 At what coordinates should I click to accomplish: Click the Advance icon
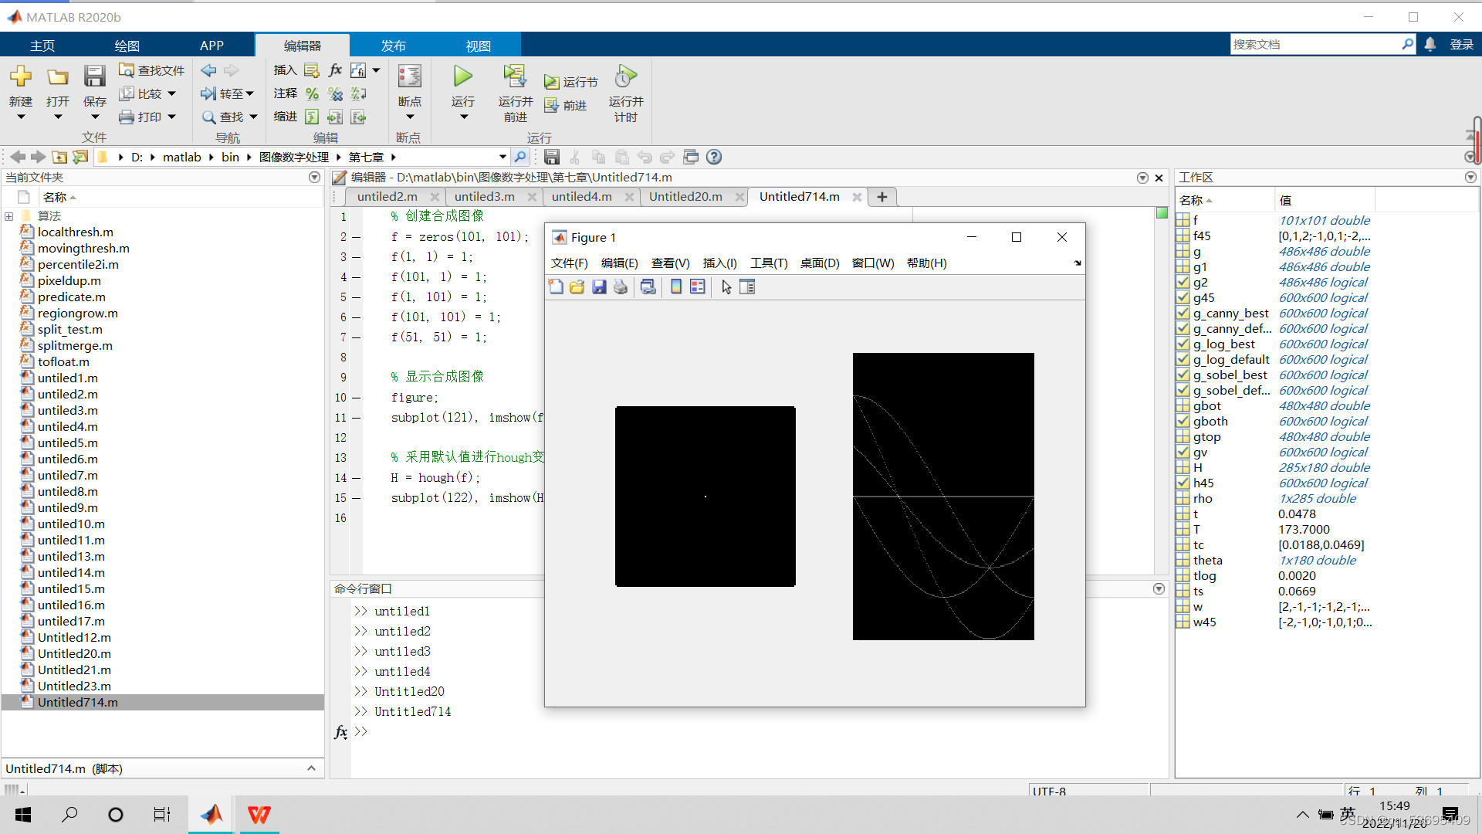pos(551,105)
